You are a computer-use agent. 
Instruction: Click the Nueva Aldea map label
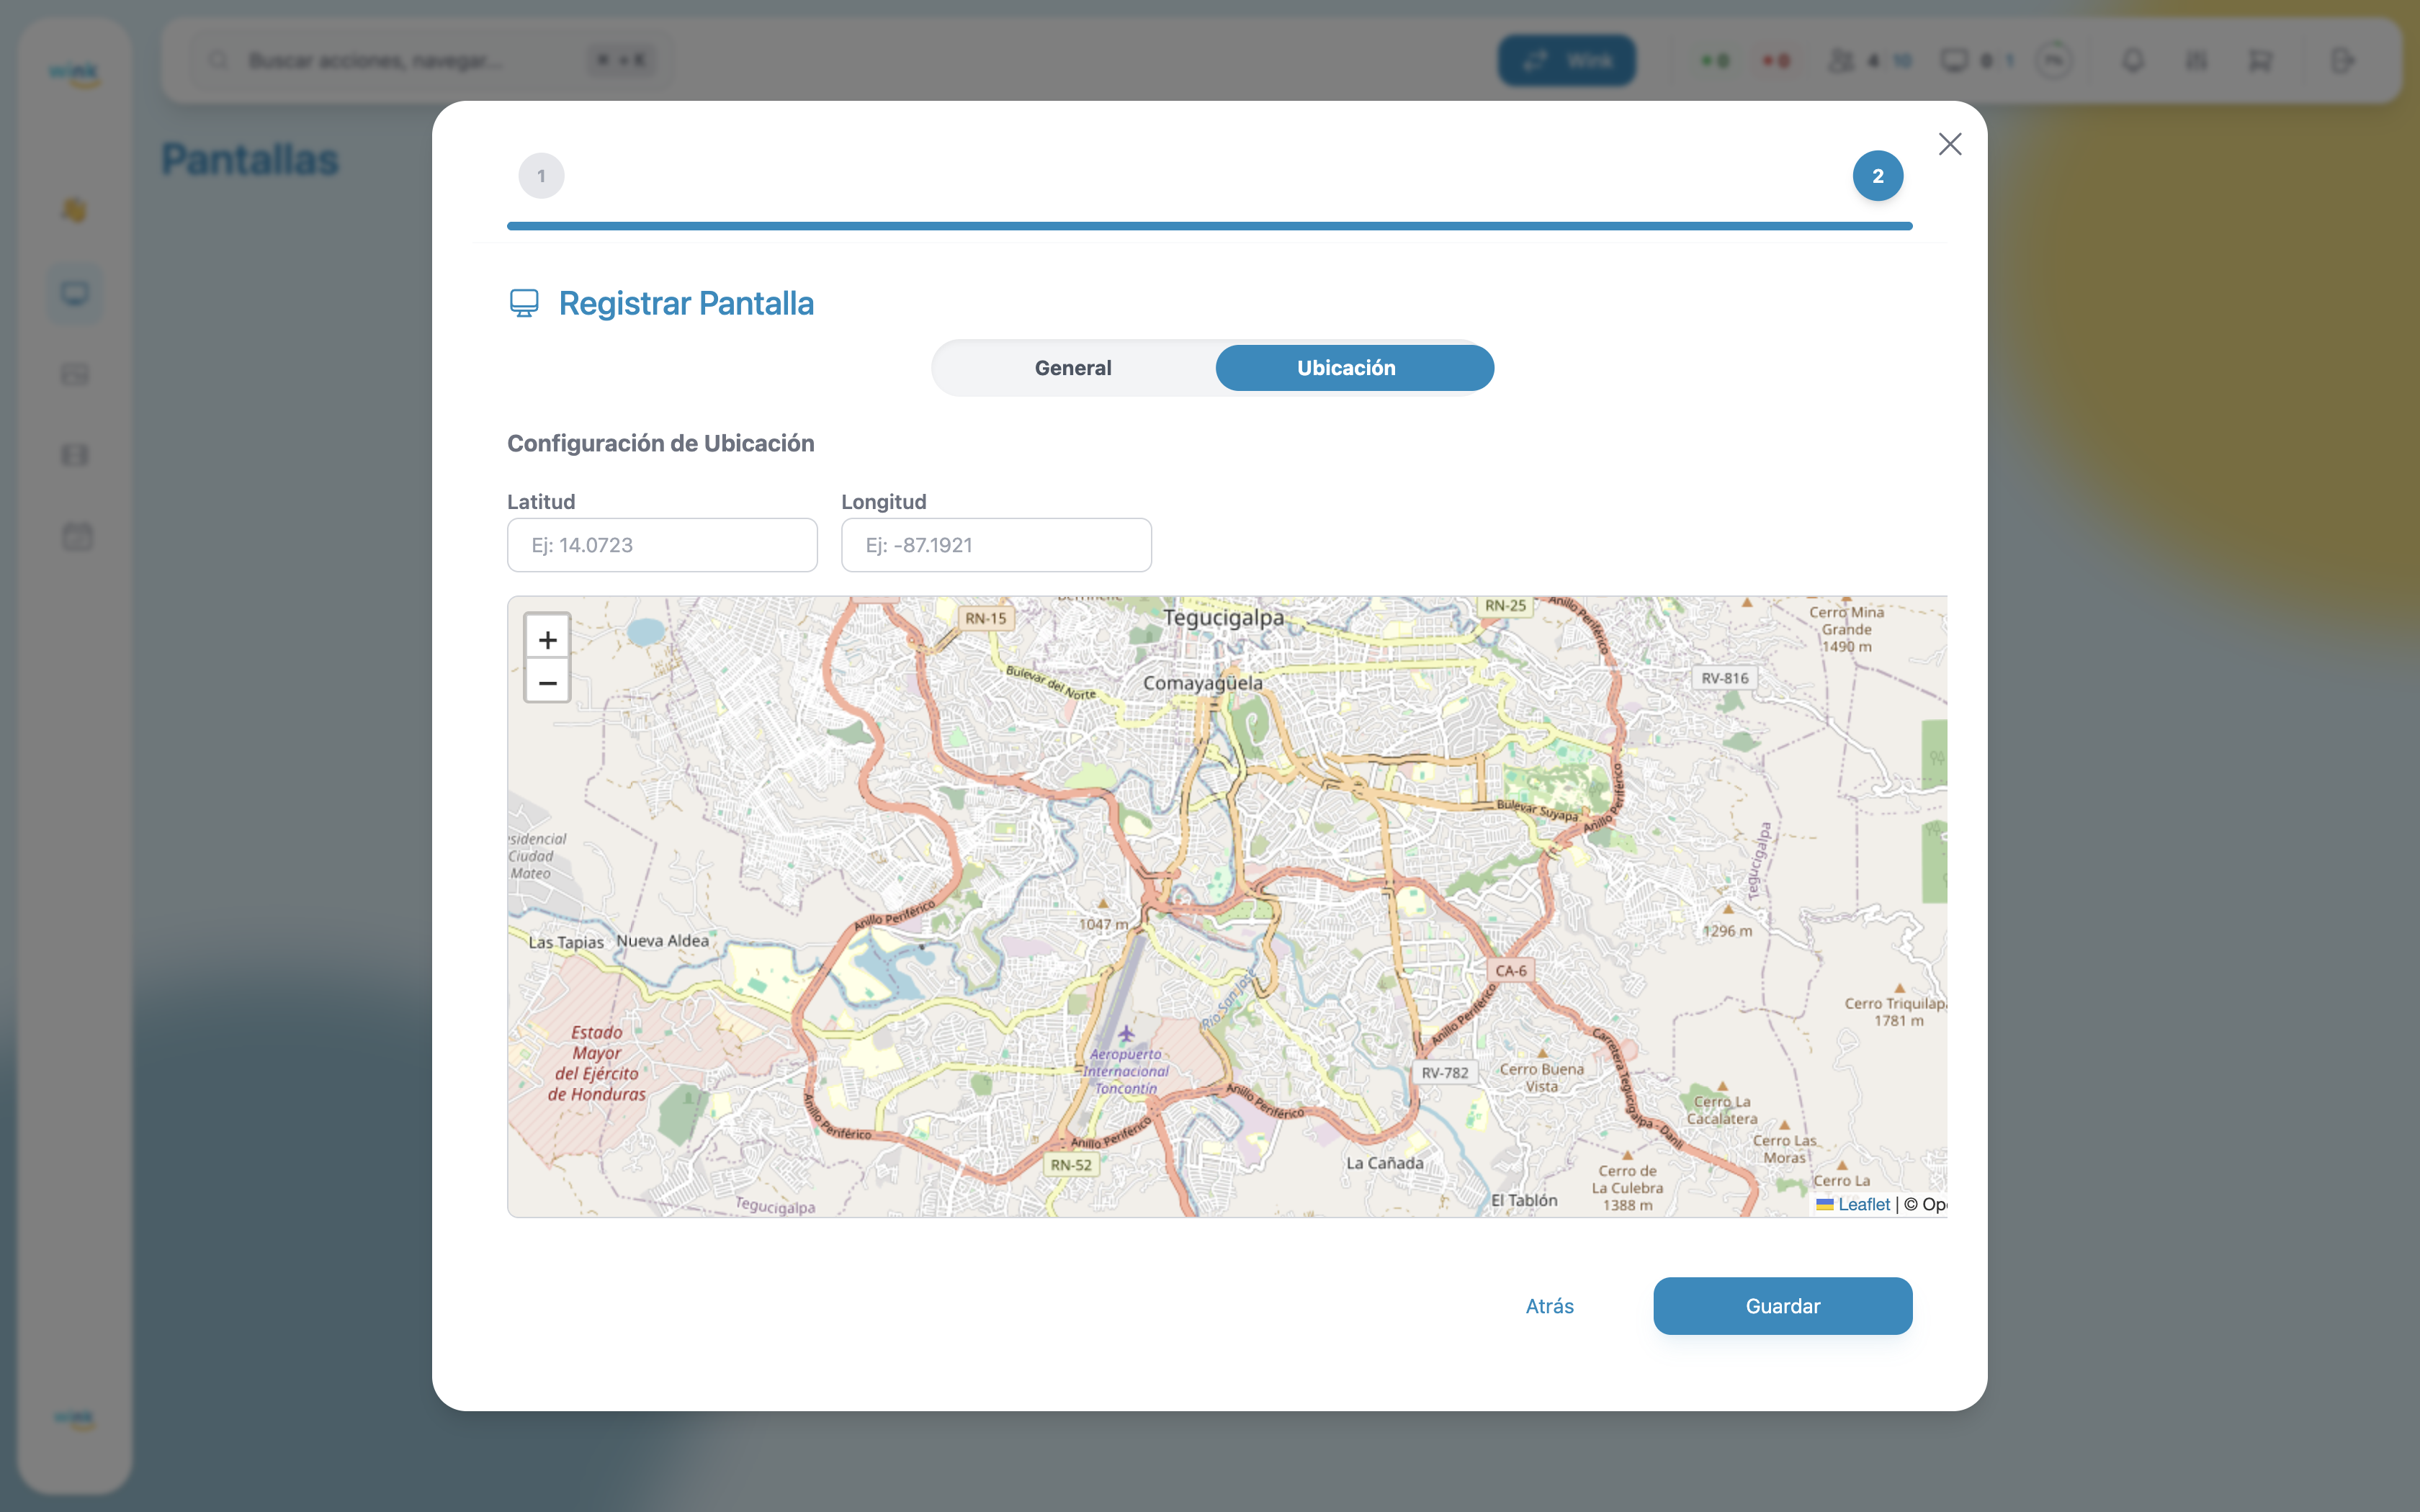[x=662, y=941]
